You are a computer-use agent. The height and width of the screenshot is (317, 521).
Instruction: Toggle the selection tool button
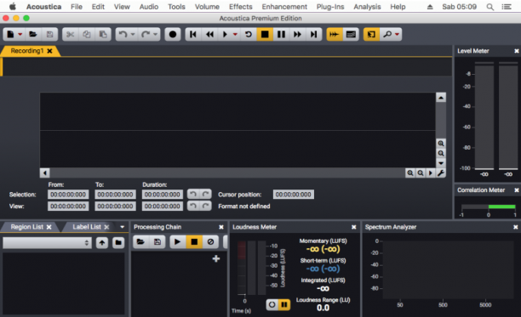pyautogui.click(x=371, y=34)
